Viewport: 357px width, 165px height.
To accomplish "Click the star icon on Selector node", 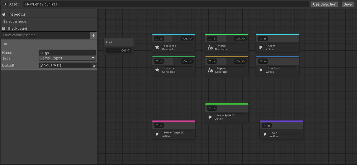I will (x=157, y=70).
